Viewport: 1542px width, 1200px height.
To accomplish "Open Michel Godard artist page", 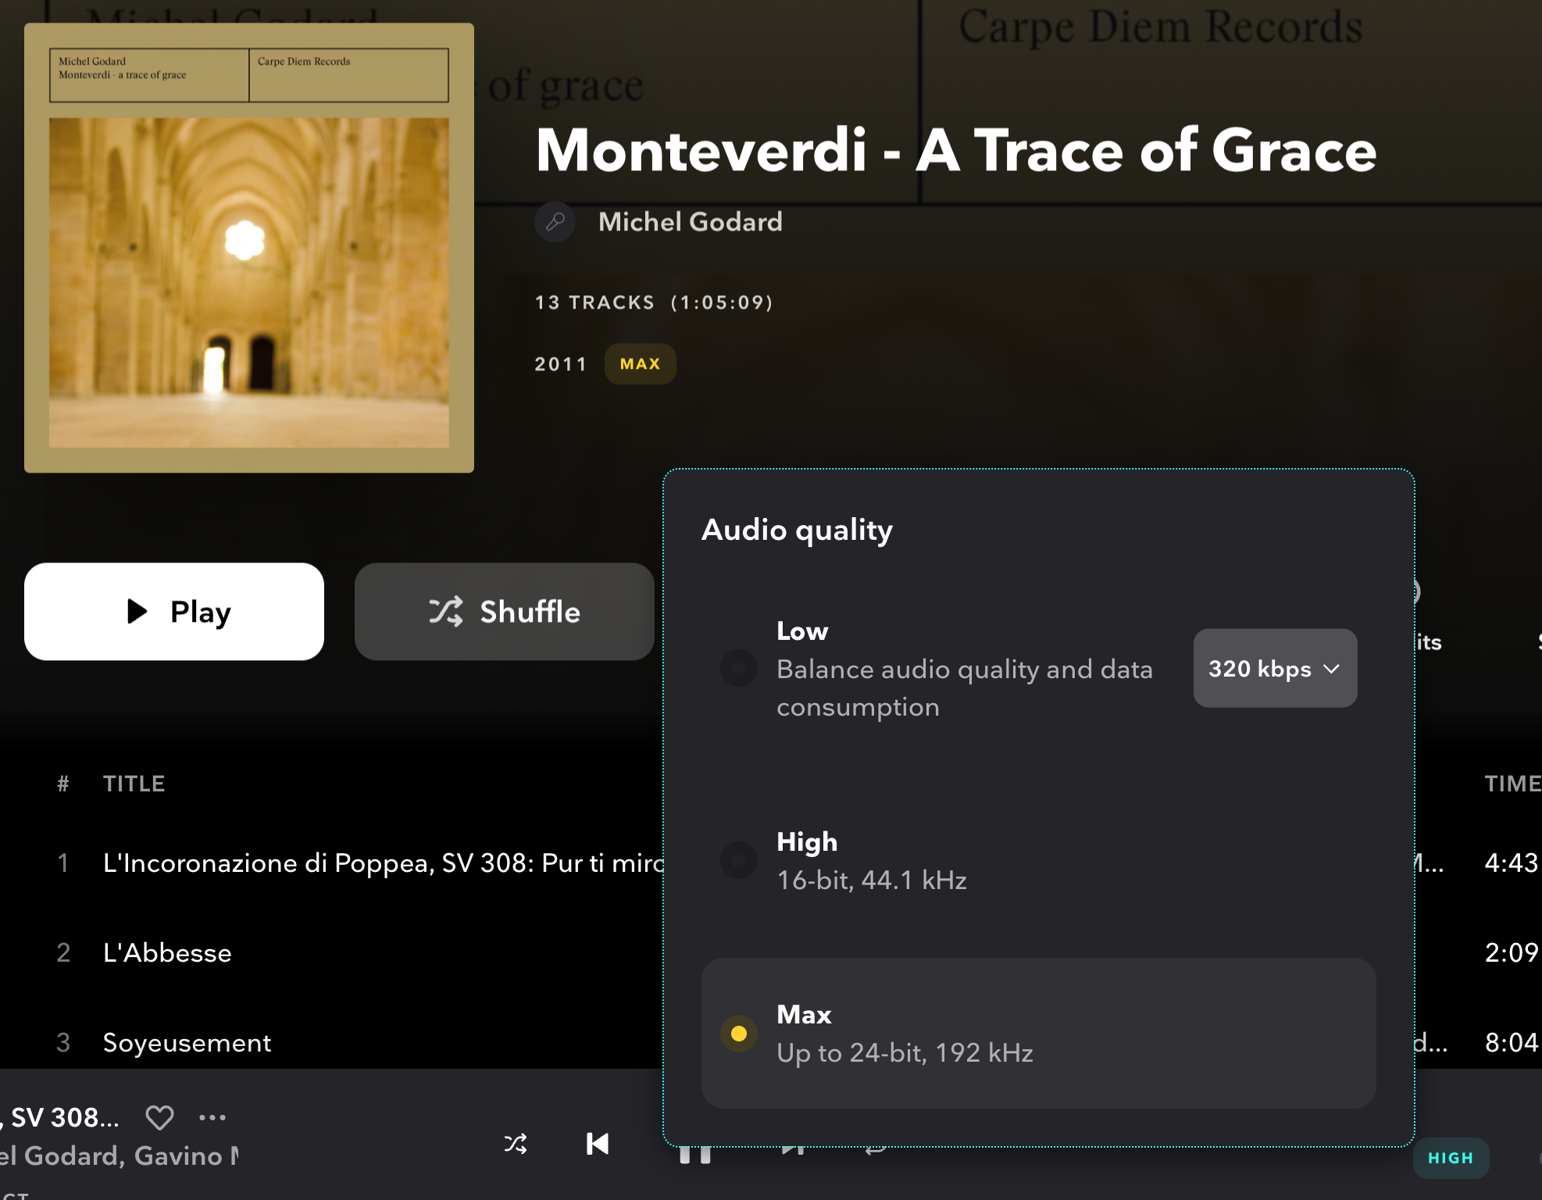I will click(691, 222).
